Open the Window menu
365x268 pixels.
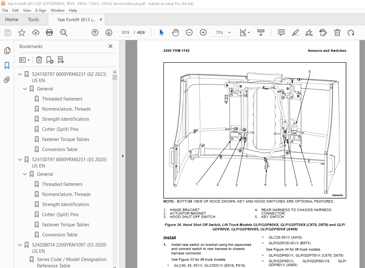(58, 10)
